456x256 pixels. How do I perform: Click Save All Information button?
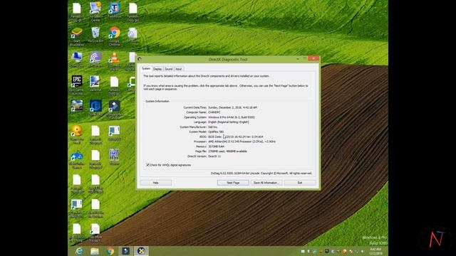(x=266, y=183)
